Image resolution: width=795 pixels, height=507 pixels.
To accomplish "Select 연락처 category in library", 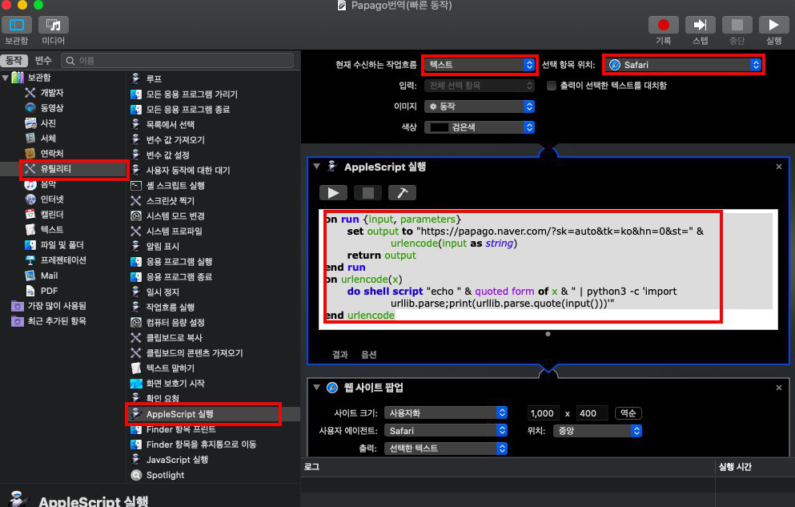I will 52,154.
